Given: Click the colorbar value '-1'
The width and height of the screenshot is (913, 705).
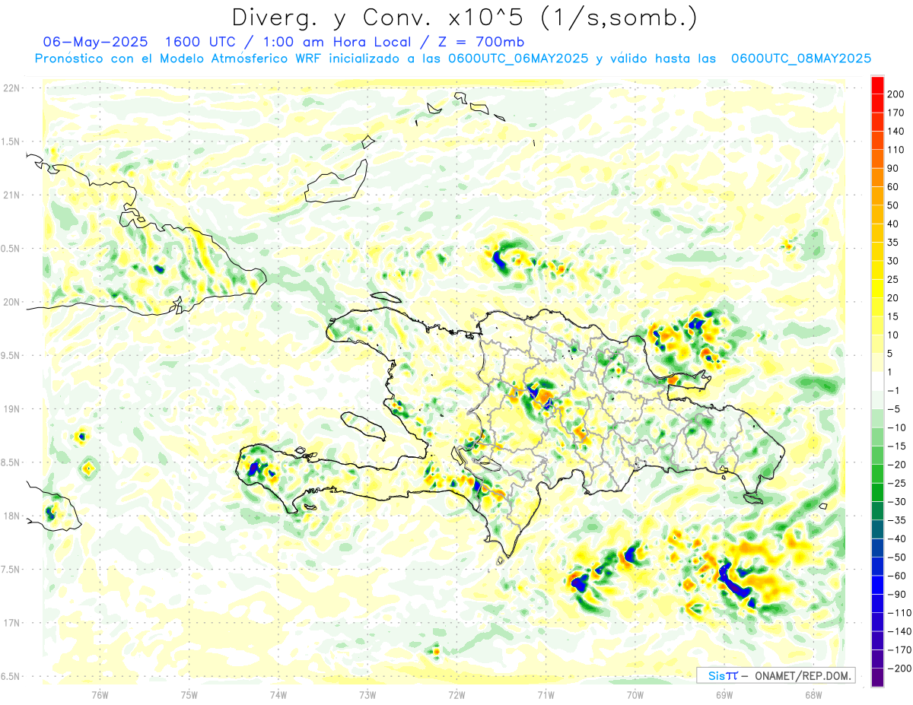Looking at the screenshot, I should pos(893,391).
